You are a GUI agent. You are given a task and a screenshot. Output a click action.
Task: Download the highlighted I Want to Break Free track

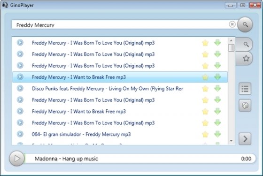(217, 77)
